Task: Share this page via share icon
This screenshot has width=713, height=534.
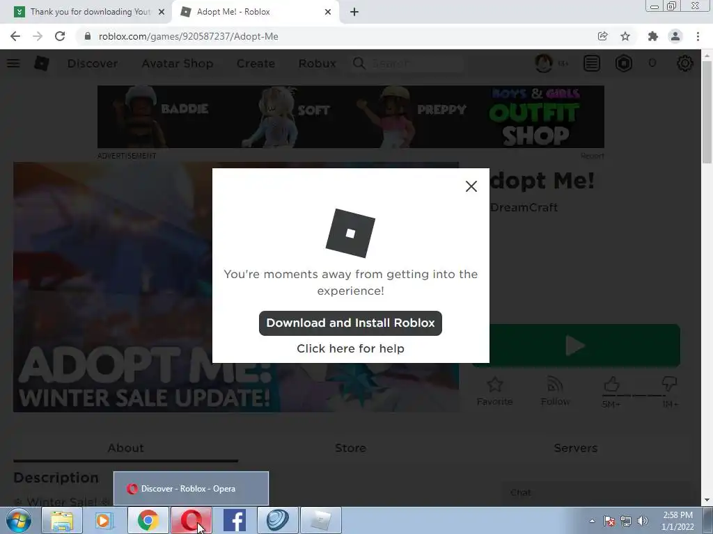Action: coord(602,36)
